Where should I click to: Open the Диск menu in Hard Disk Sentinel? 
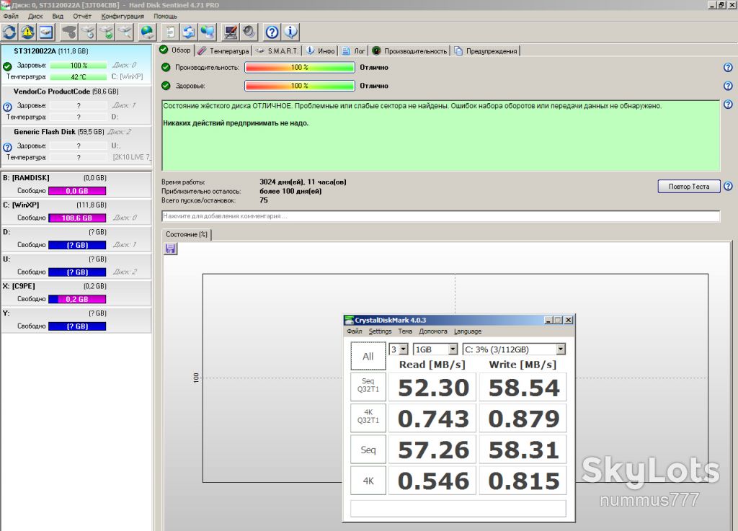click(x=35, y=16)
